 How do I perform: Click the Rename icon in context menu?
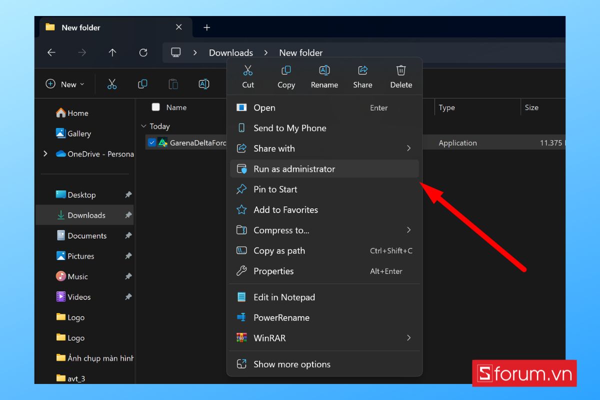[x=324, y=70]
